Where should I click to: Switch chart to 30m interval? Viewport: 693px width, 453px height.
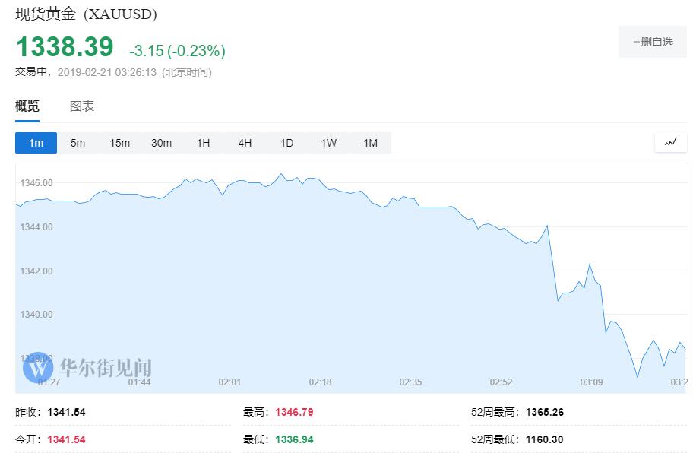click(161, 143)
